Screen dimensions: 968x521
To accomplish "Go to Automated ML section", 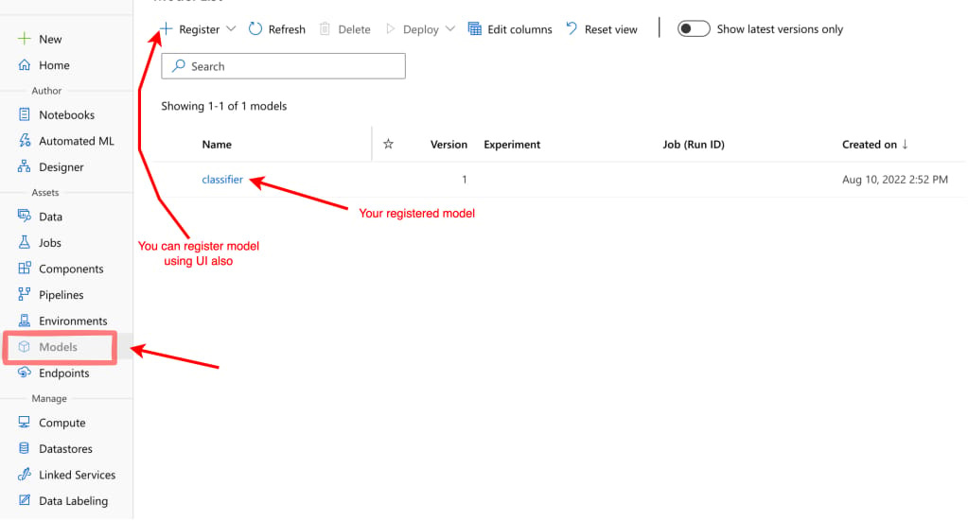I will coord(77,141).
